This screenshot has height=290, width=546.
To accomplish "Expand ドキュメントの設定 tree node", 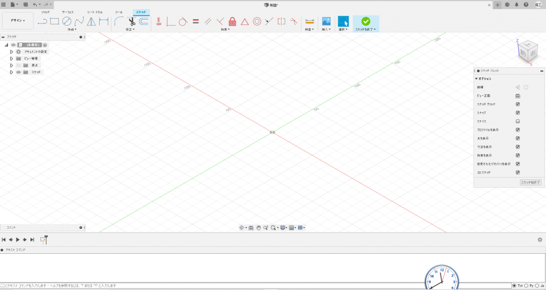I will click(x=12, y=52).
